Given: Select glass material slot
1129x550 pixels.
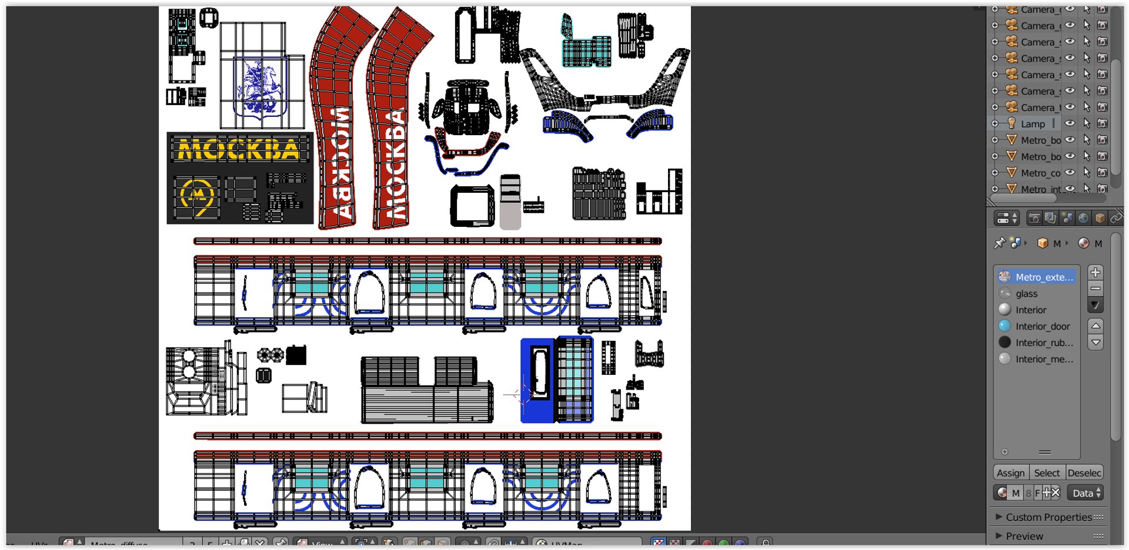Looking at the screenshot, I should [x=1037, y=293].
